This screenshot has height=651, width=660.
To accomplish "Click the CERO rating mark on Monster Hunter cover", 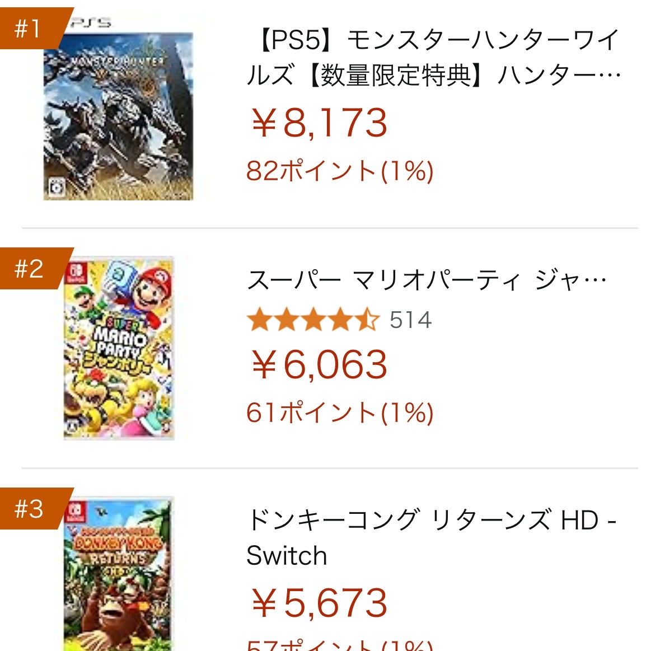I will 57,187.
